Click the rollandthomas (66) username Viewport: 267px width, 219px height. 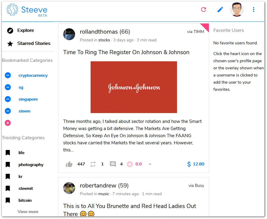point(105,32)
